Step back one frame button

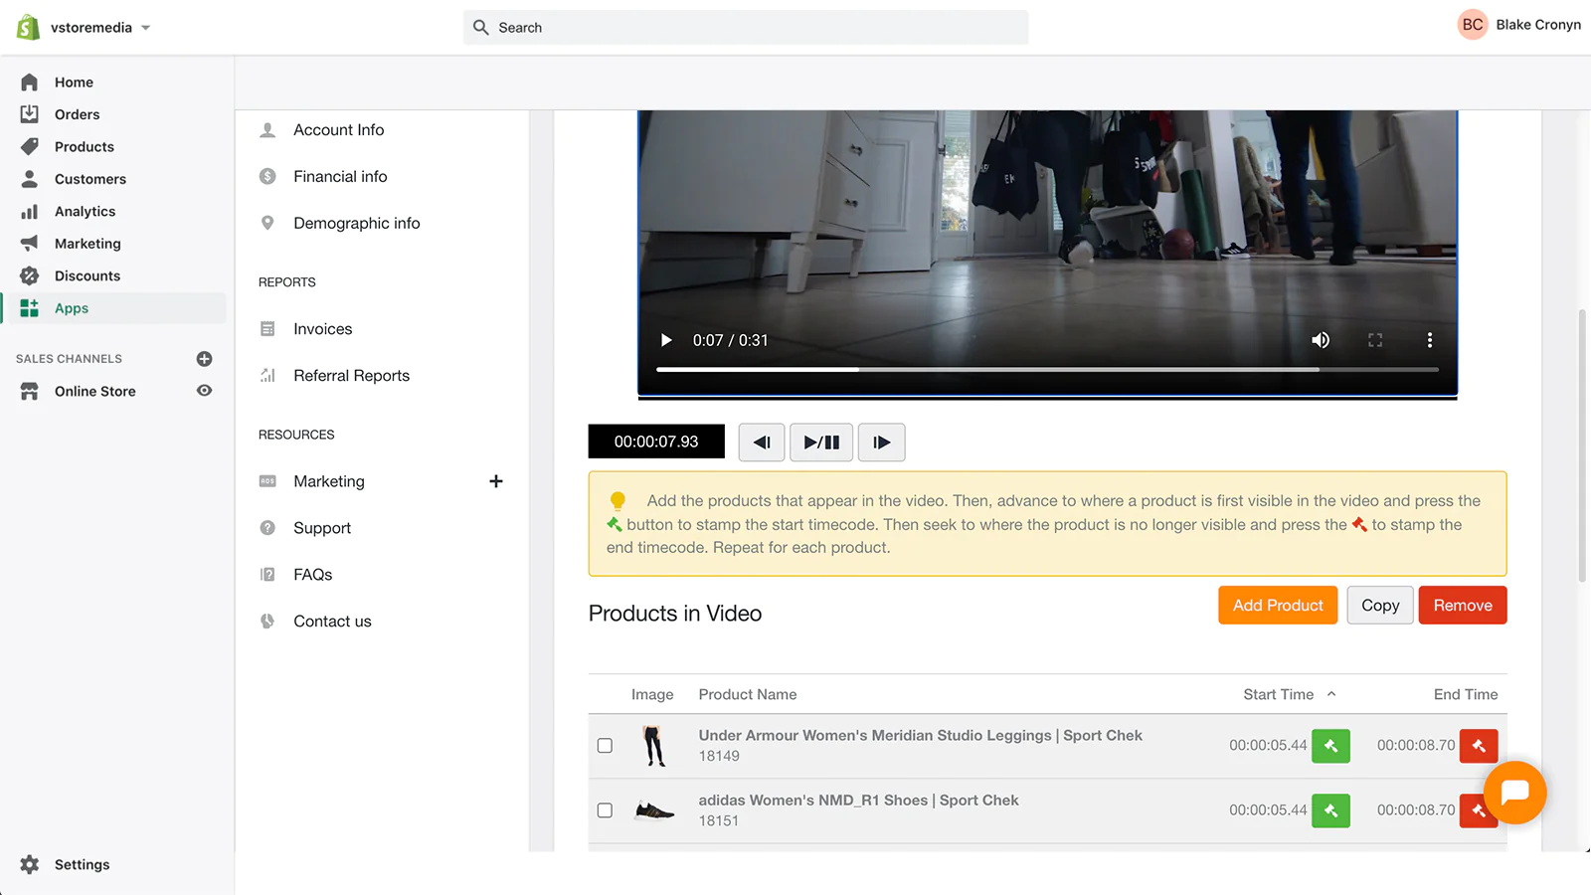[762, 443]
